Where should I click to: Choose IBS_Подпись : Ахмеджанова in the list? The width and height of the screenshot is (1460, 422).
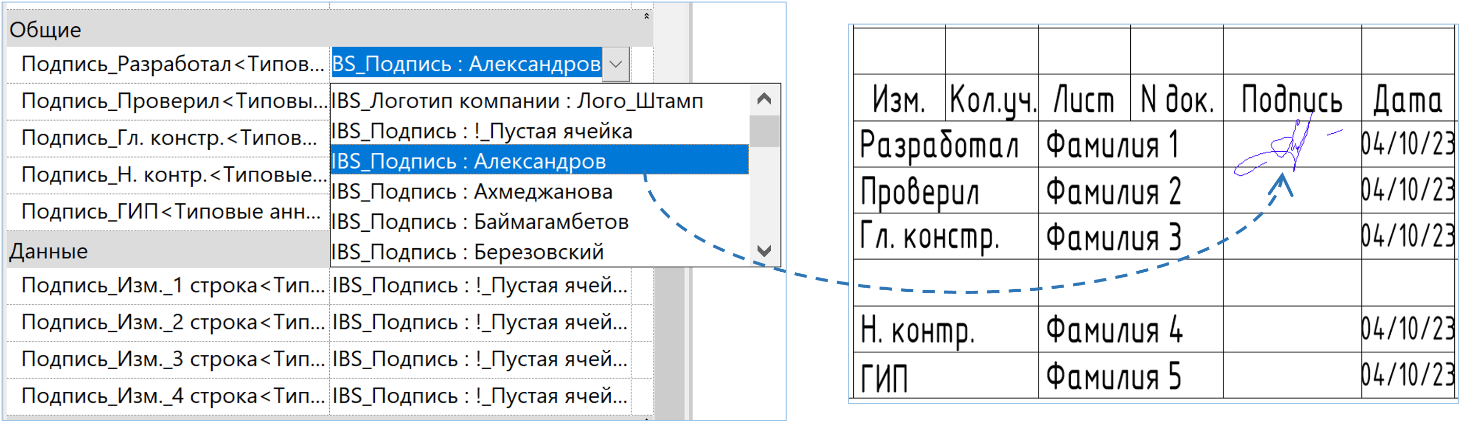[539, 191]
